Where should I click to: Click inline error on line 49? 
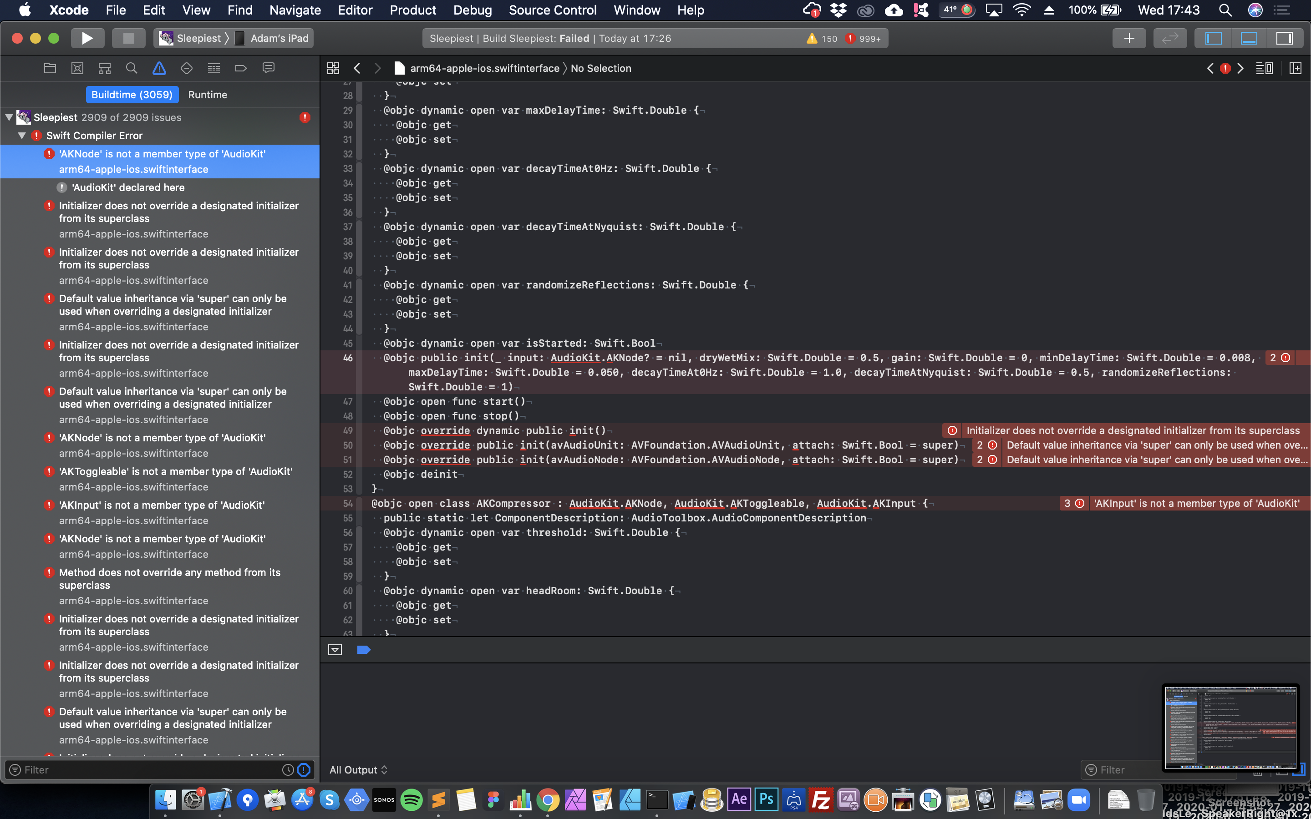click(1126, 430)
